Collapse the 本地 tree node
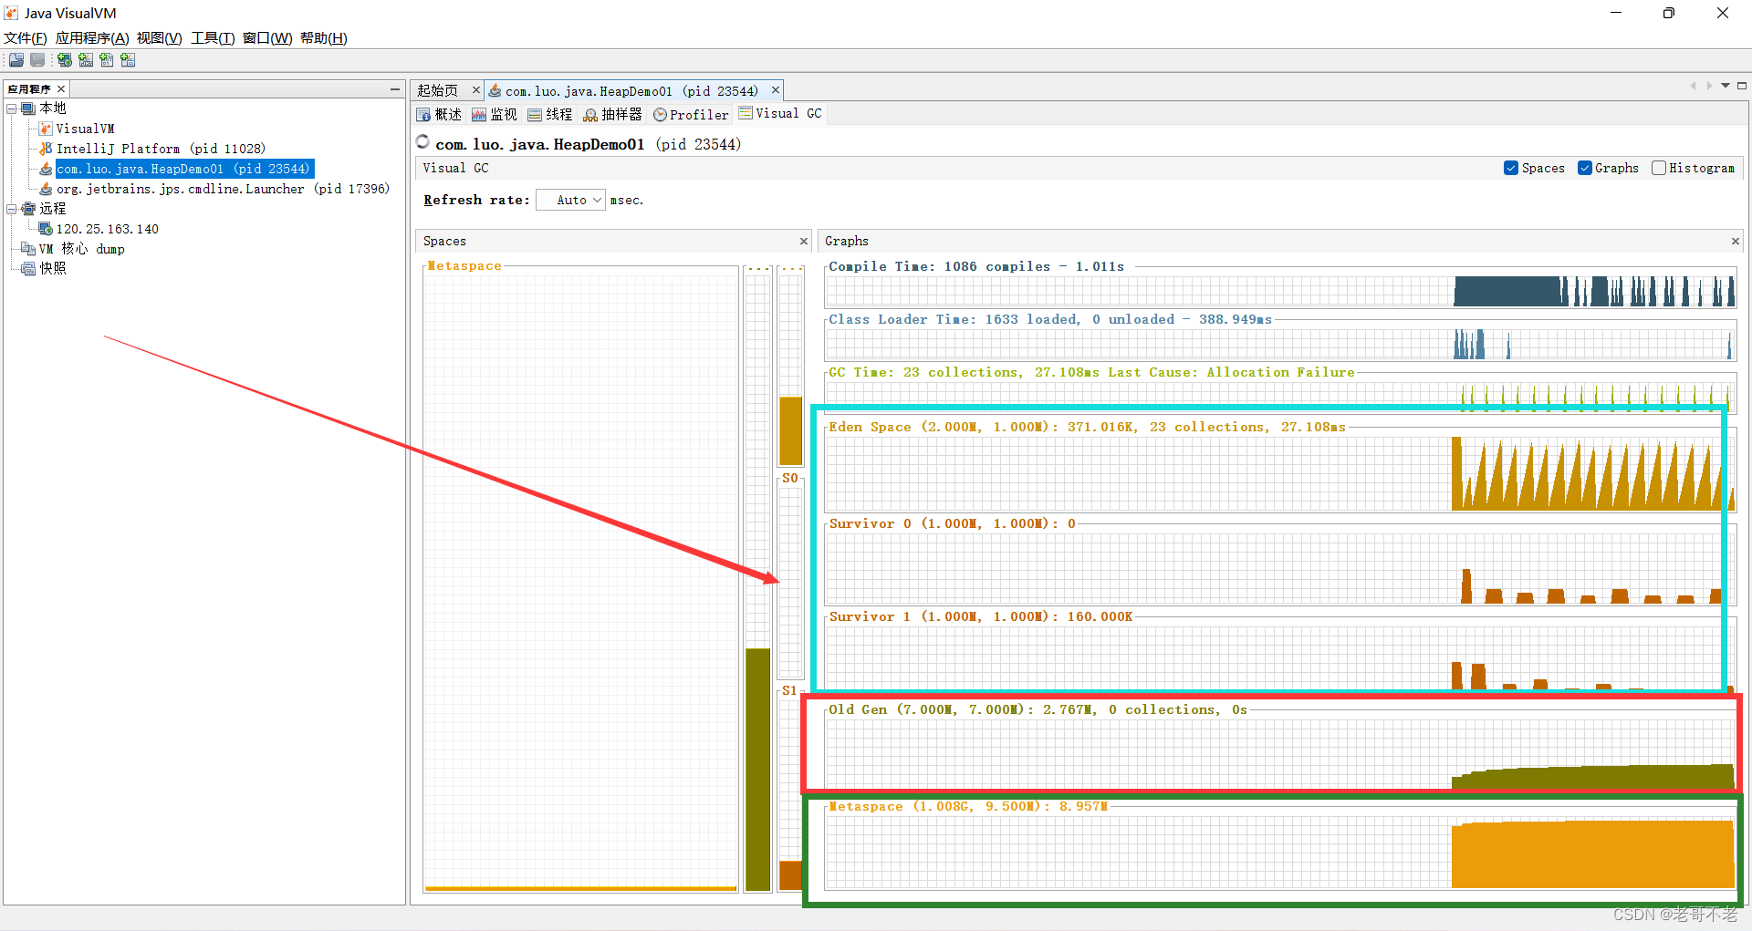 [x=12, y=109]
